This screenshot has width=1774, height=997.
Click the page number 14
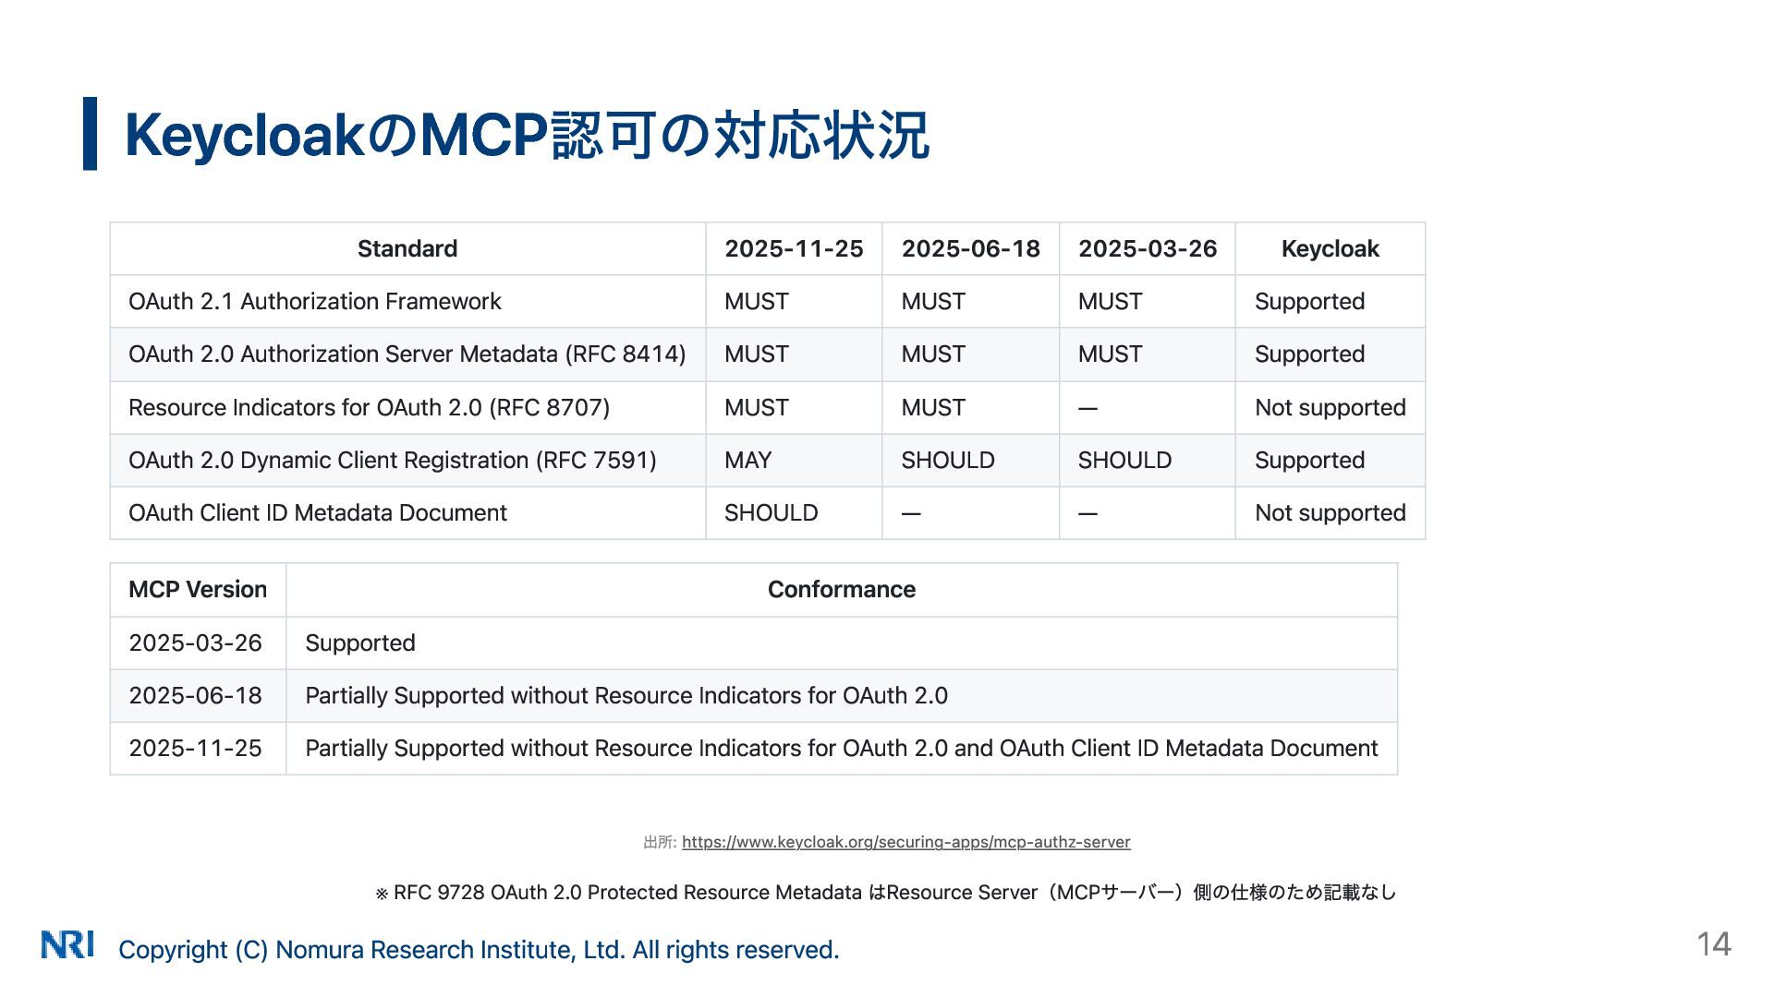(x=1713, y=944)
